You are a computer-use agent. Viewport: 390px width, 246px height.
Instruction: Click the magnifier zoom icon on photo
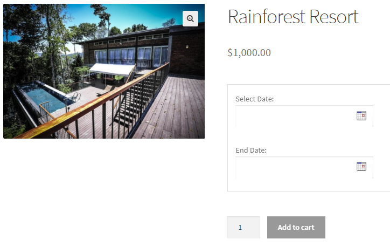pos(190,19)
